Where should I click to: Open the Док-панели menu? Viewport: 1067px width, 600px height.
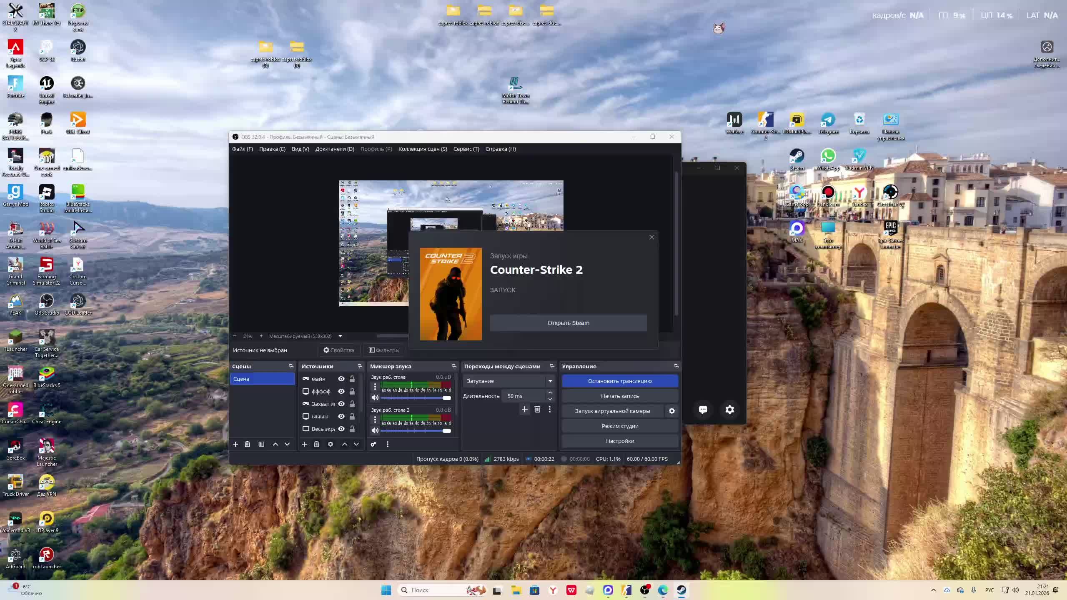click(x=335, y=149)
